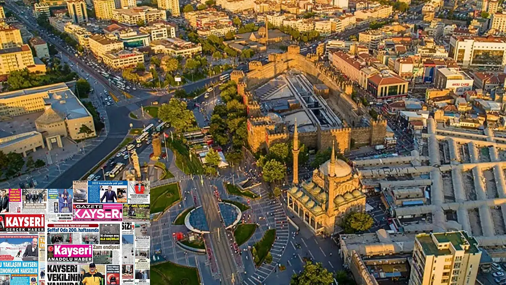The height and width of the screenshot is (285, 506).
Task: Click the 'Vur dedi, vurdum' story
Action: point(136,206)
